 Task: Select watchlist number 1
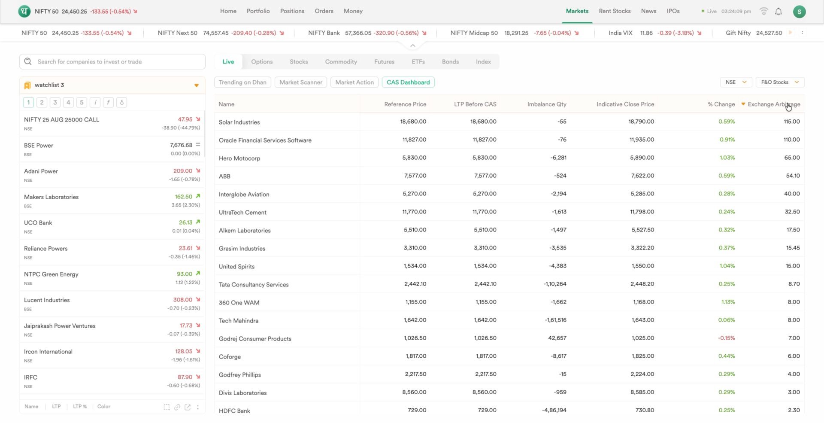28,102
